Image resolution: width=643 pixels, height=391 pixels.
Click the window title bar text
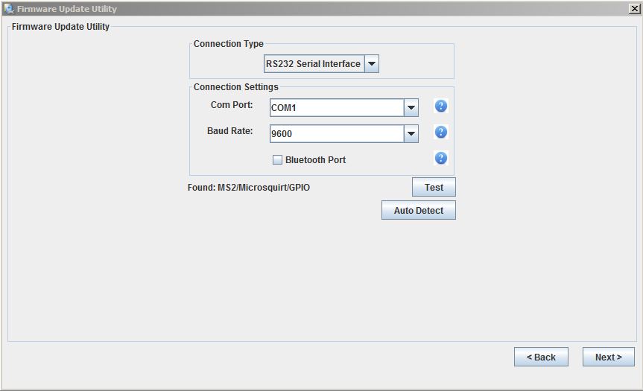coord(67,9)
